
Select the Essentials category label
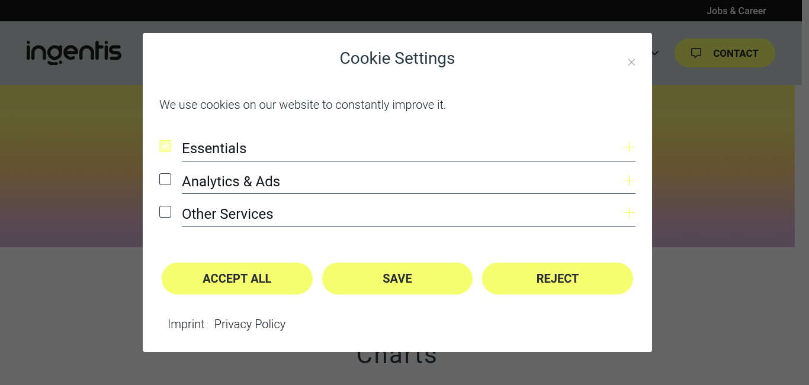pos(214,148)
